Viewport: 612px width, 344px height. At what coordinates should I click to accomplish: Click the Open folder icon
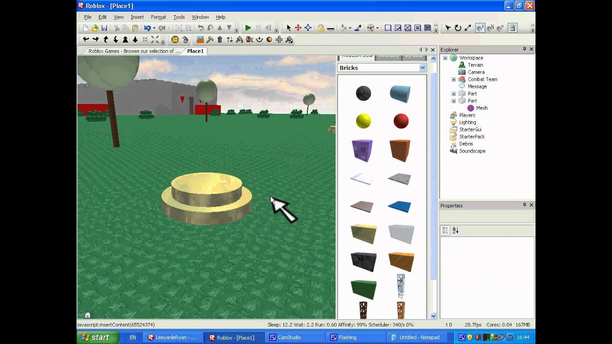click(x=95, y=28)
